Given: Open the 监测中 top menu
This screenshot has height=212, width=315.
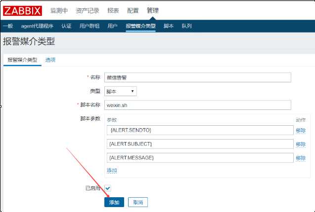Looking at the screenshot, I should click(x=59, y=11).
